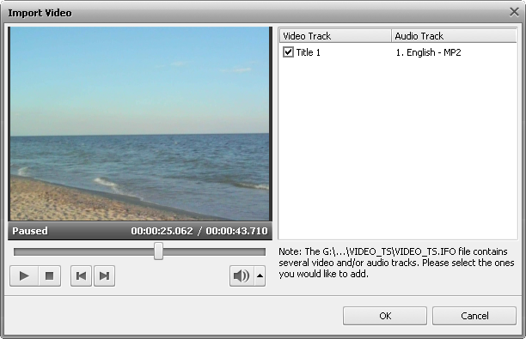Click the Video Track column header

335,36
